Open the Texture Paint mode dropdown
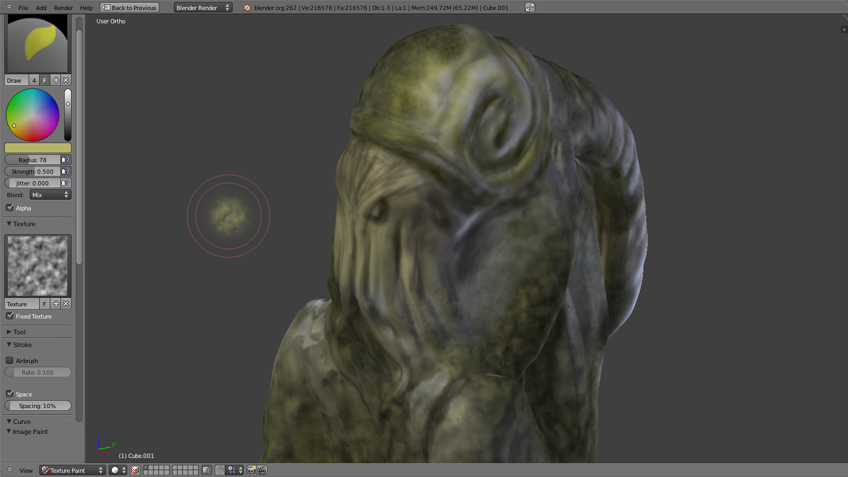Viewport: 848px width, 477px height. [x=73, y=470]
